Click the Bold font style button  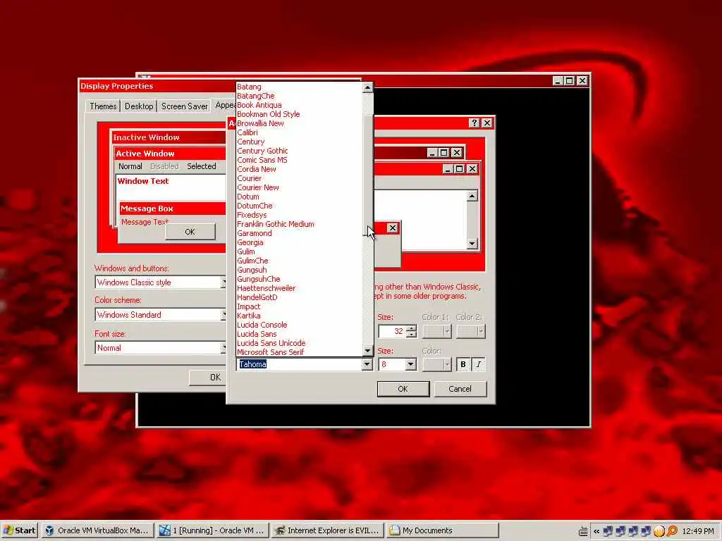[x=463, y=364]
